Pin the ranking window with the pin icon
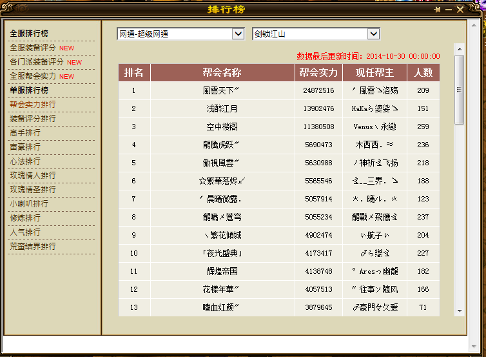The height and width of the screenshot is (357, 486). pos(438,10)
